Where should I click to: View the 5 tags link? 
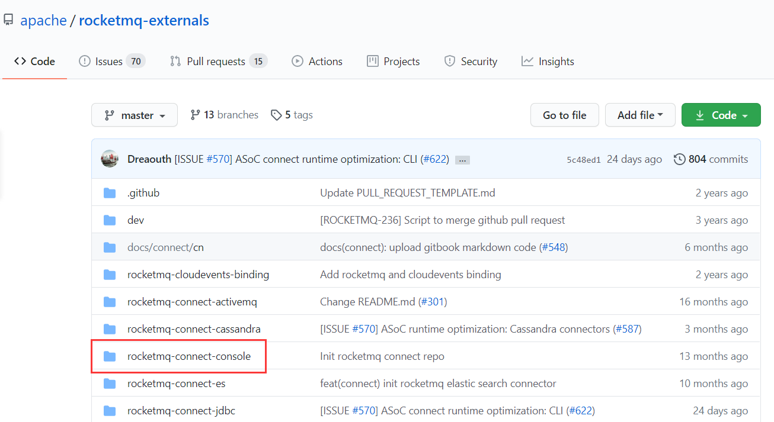tap(292, 115)
